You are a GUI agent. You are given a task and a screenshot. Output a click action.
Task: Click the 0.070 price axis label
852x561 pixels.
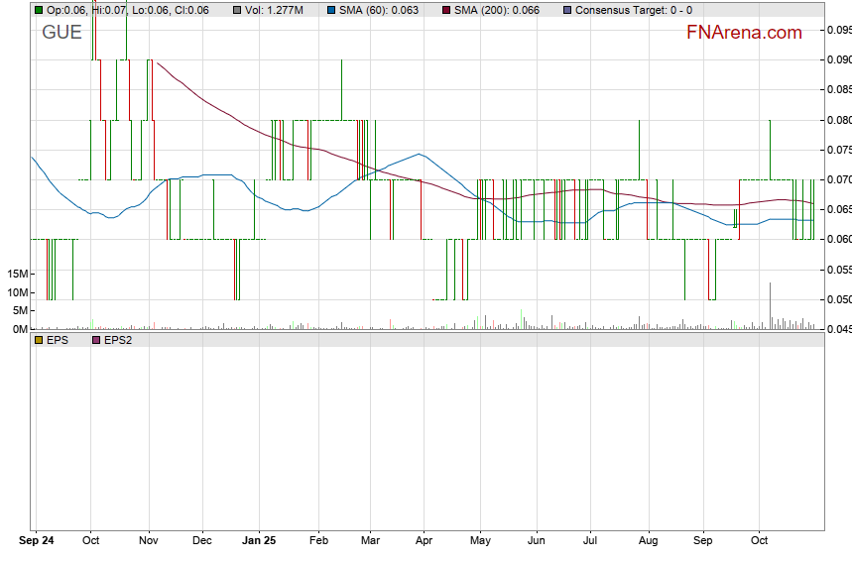tap(838, 179)
